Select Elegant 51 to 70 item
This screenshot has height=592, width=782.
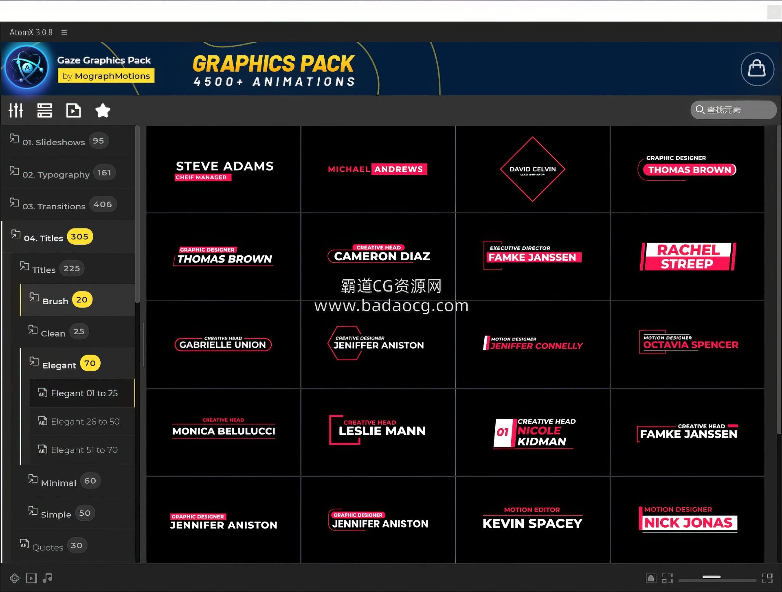click(x=82, y=450)
